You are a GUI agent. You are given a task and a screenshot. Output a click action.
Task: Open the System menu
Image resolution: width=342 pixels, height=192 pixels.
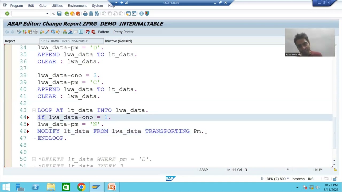97,6
